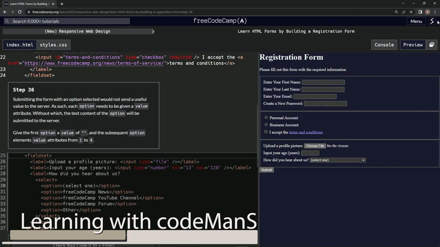Reload the freeCodeCamp page
This screenshot has height=247, width=440.
20,12
